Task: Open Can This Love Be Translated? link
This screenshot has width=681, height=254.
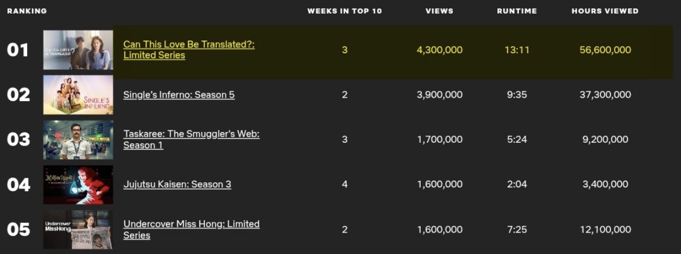Action: pos(189,45)
